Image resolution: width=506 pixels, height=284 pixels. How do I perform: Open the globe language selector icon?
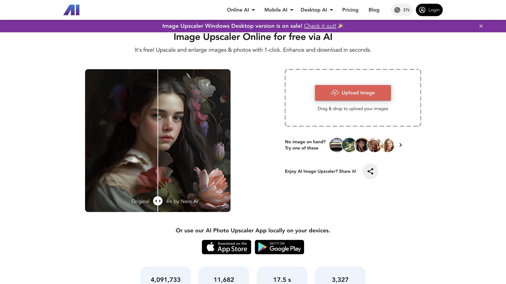[397, 10]
